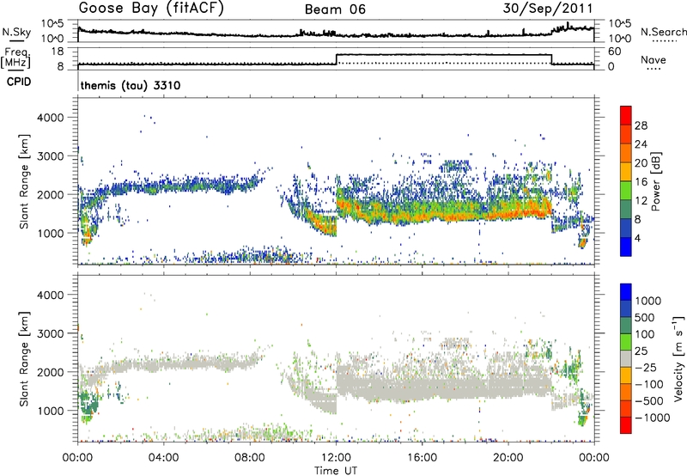Click the 'Freq. [MHz]' axis label
Viewport: 687px width, 476px height.
click(x=16, y=58)
